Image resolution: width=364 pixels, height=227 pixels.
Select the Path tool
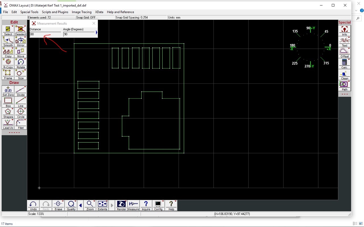pyautogui.click(x=344, y=86)
